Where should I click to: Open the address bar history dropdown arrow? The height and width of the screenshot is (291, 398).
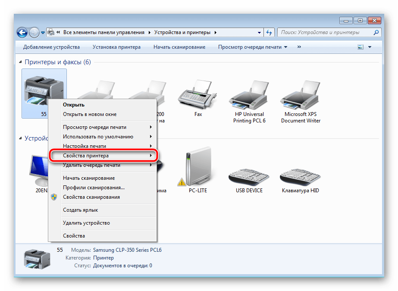pos(259,32)
